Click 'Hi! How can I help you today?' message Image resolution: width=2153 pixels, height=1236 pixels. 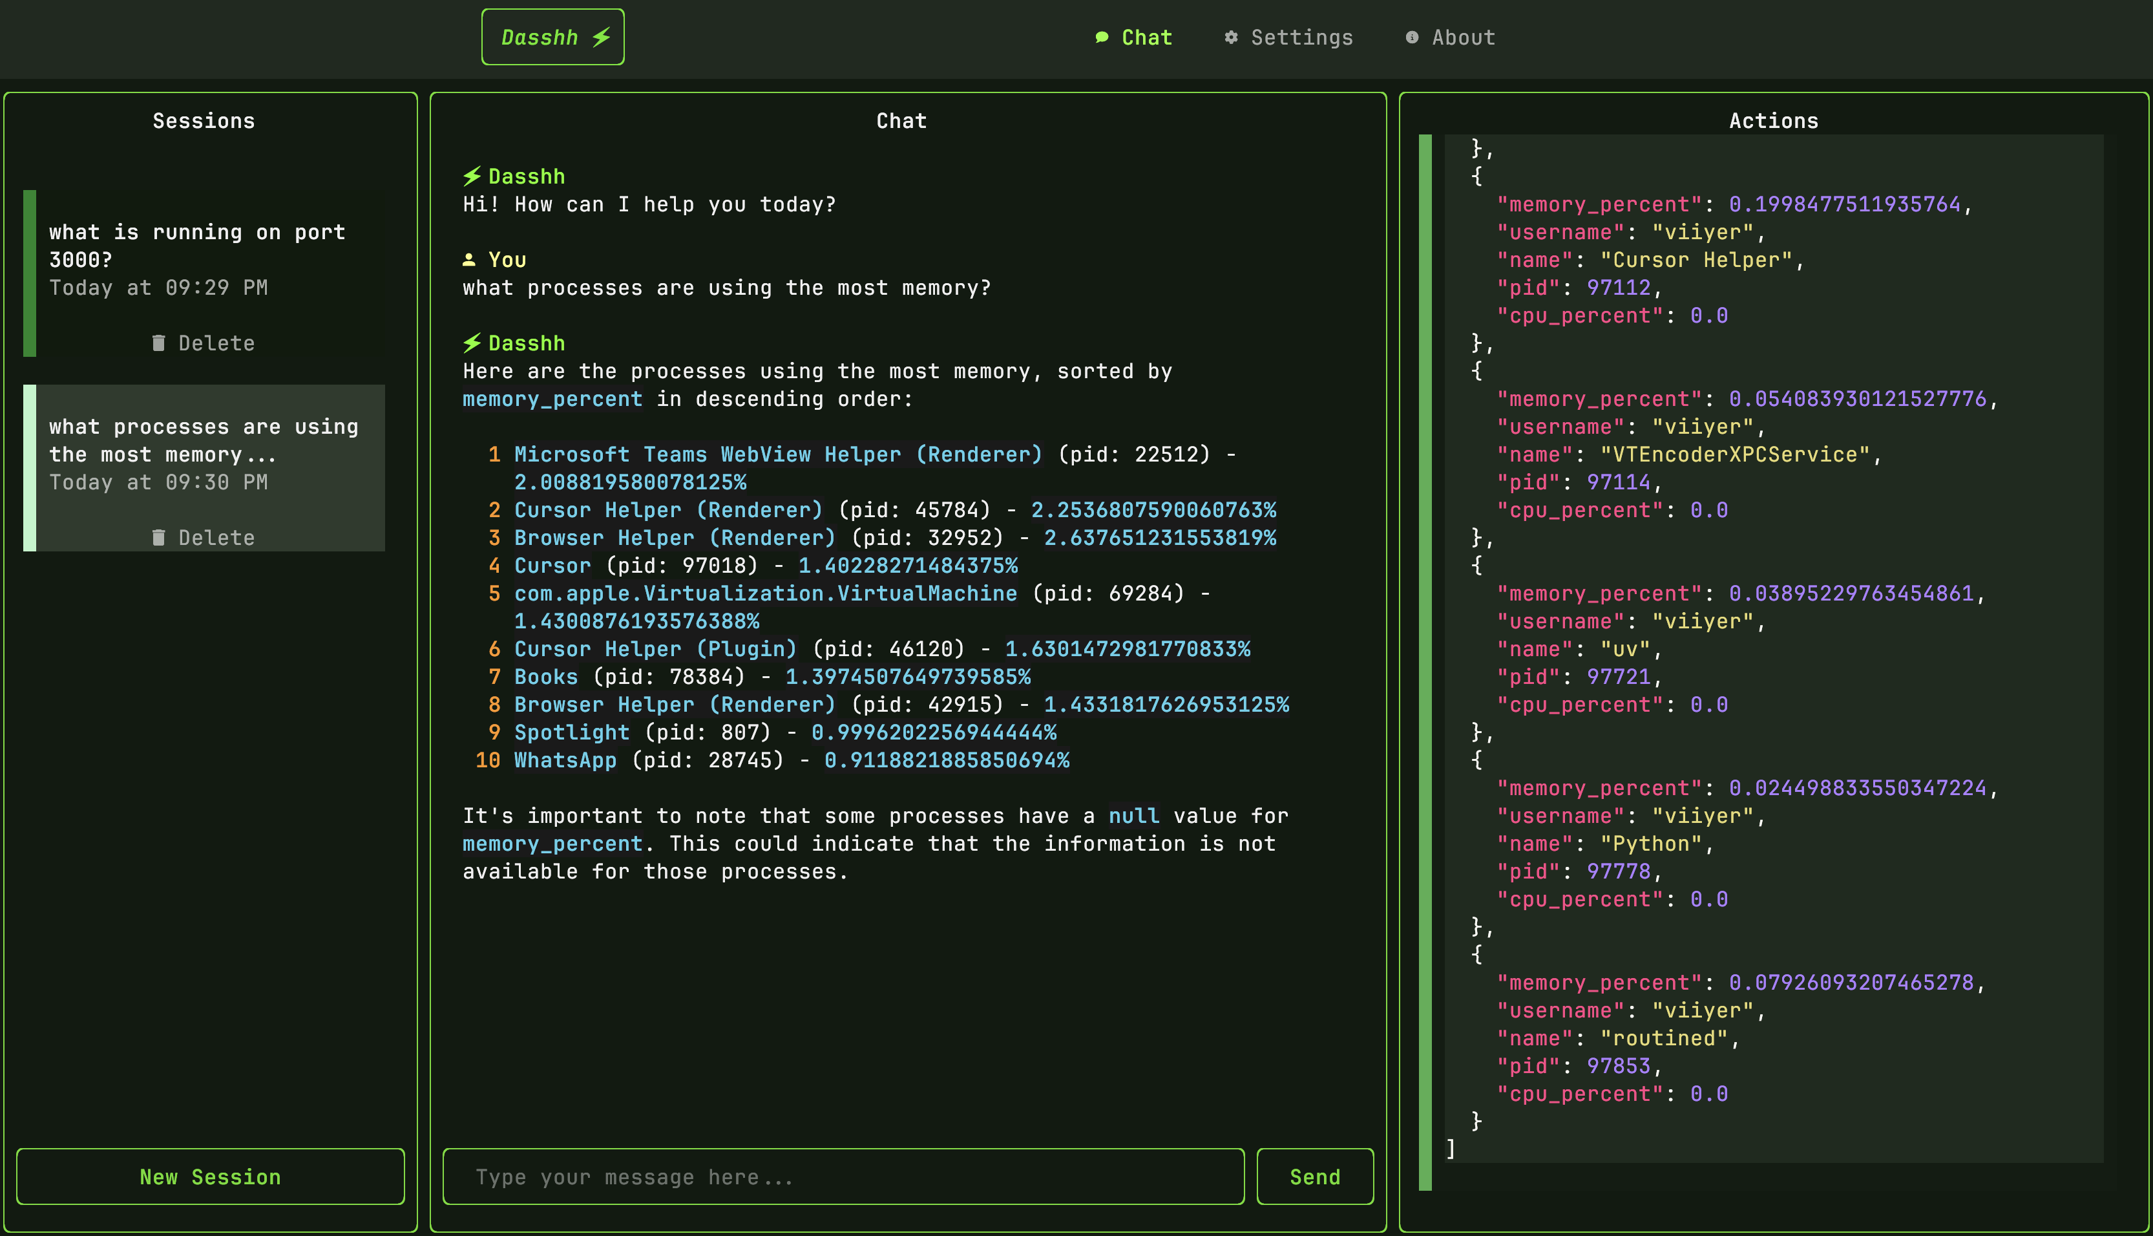click(649, 204)
